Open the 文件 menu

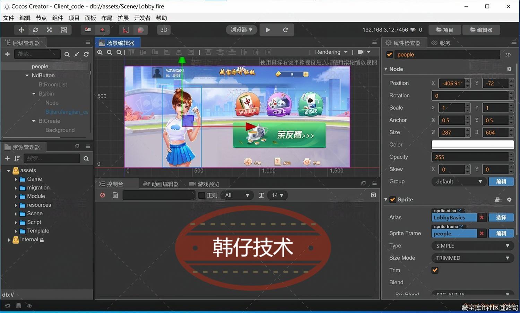(x=9, y=18)
